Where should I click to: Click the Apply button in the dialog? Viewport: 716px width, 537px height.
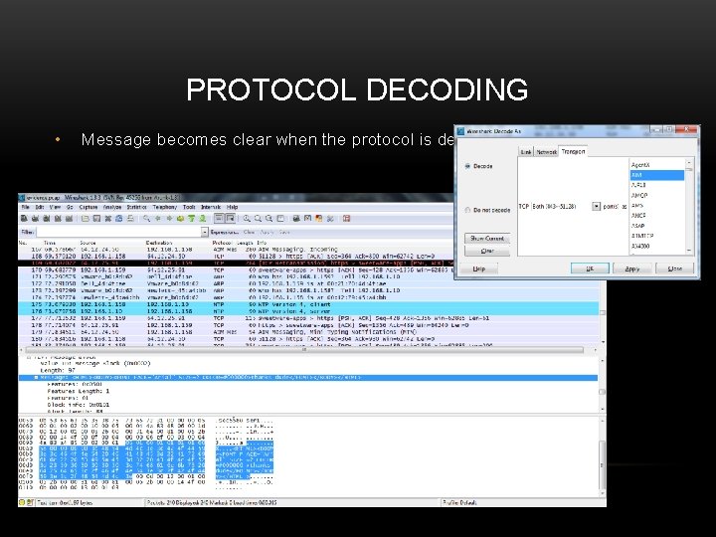coord(632,268)
